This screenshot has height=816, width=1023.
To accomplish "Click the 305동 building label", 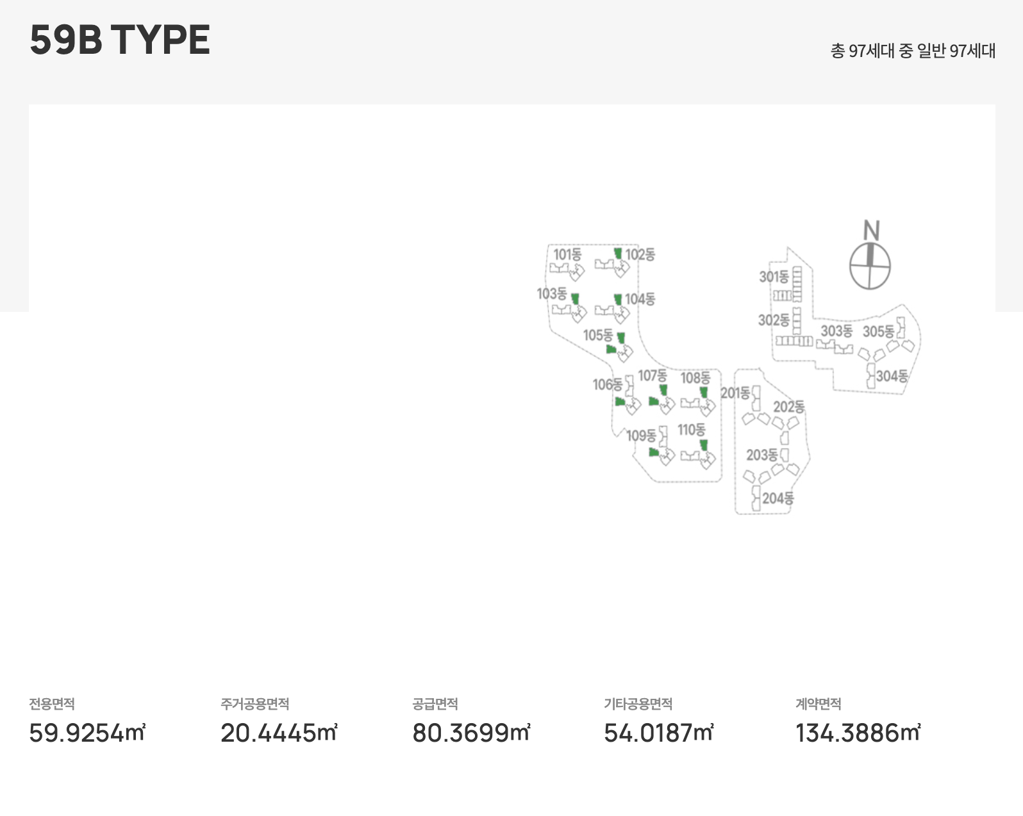I will (x=877, y=331).
